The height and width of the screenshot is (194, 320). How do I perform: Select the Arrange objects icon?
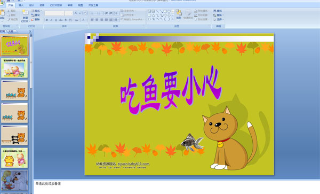pos(179,13)
